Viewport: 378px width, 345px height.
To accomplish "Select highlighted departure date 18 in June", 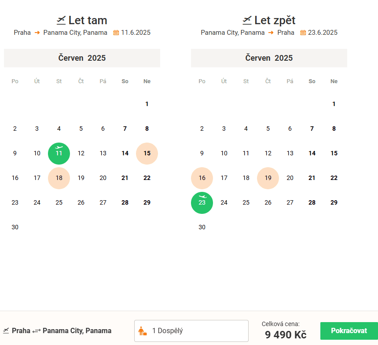I will [x=59, y=178].
